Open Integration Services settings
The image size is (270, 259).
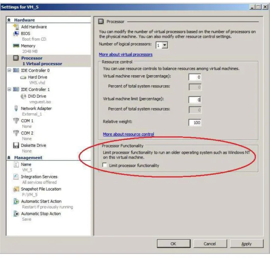pyautogui.click(x=39, y=177)
